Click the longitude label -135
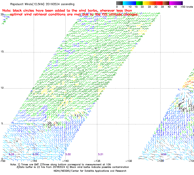The width and height of the screenshot is (194, 175). 97,161
